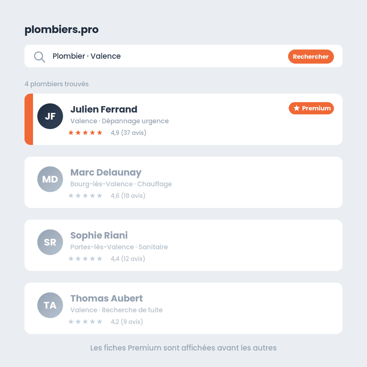Click Marc Delaunay's star rating
Screen dimensions: 367x367
tap(85, 196)
